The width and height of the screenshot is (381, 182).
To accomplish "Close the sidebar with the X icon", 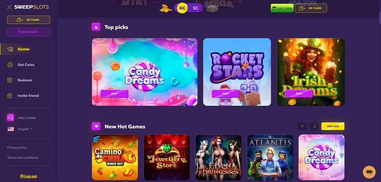I will pyautogui.click(x=9, y=7).
